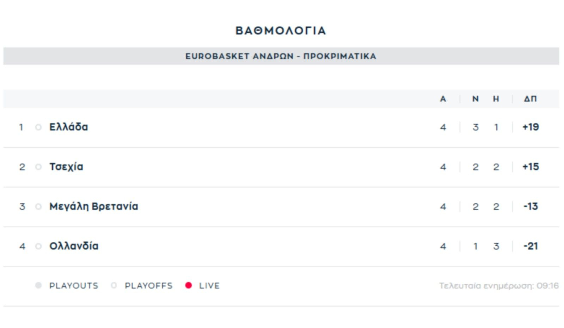This screenshot has height=328, width=564.
Task: Click the ΒΑΘΜΟΛΟΓΙΑ title
Action: tap(281, 31)
